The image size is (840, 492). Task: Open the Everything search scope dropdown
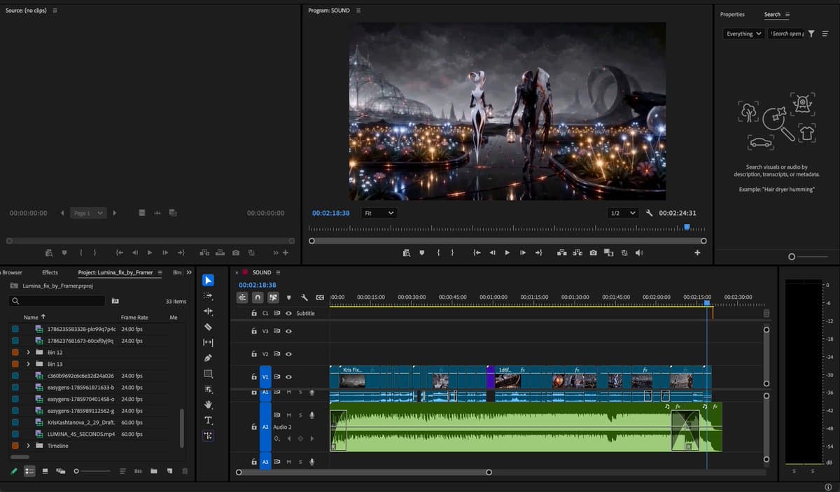pos(743,34)
